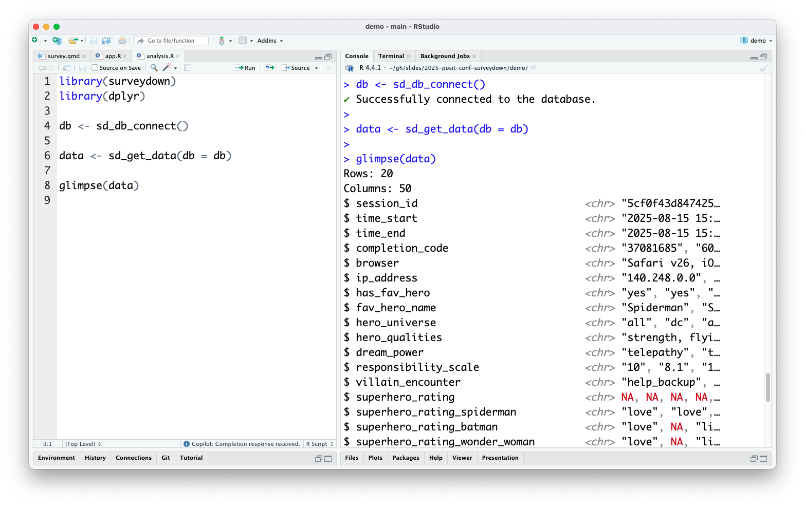The width and height of the screenshot is (805, 507).
Task: Close the app.R editor tab
Action: (125, 57)
